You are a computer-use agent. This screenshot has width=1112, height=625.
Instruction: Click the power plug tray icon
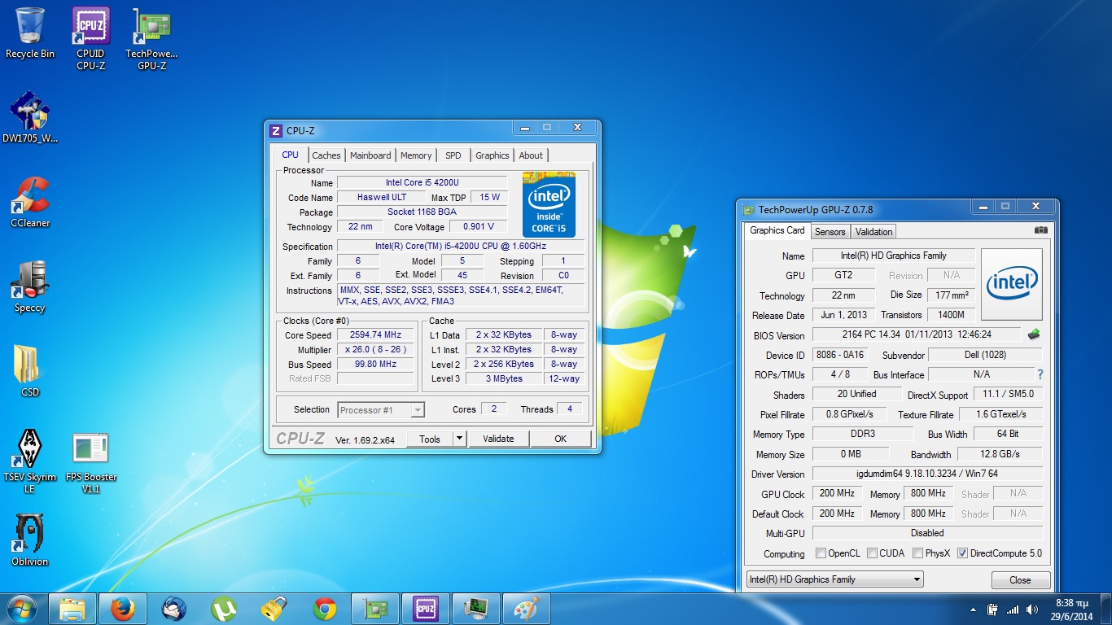click(992, 609)
